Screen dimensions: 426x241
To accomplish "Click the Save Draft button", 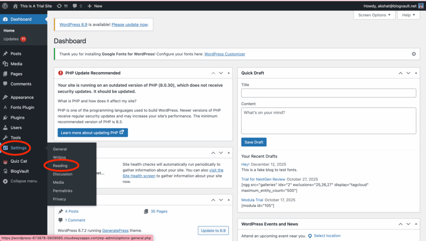I will [x=254, y=142].
